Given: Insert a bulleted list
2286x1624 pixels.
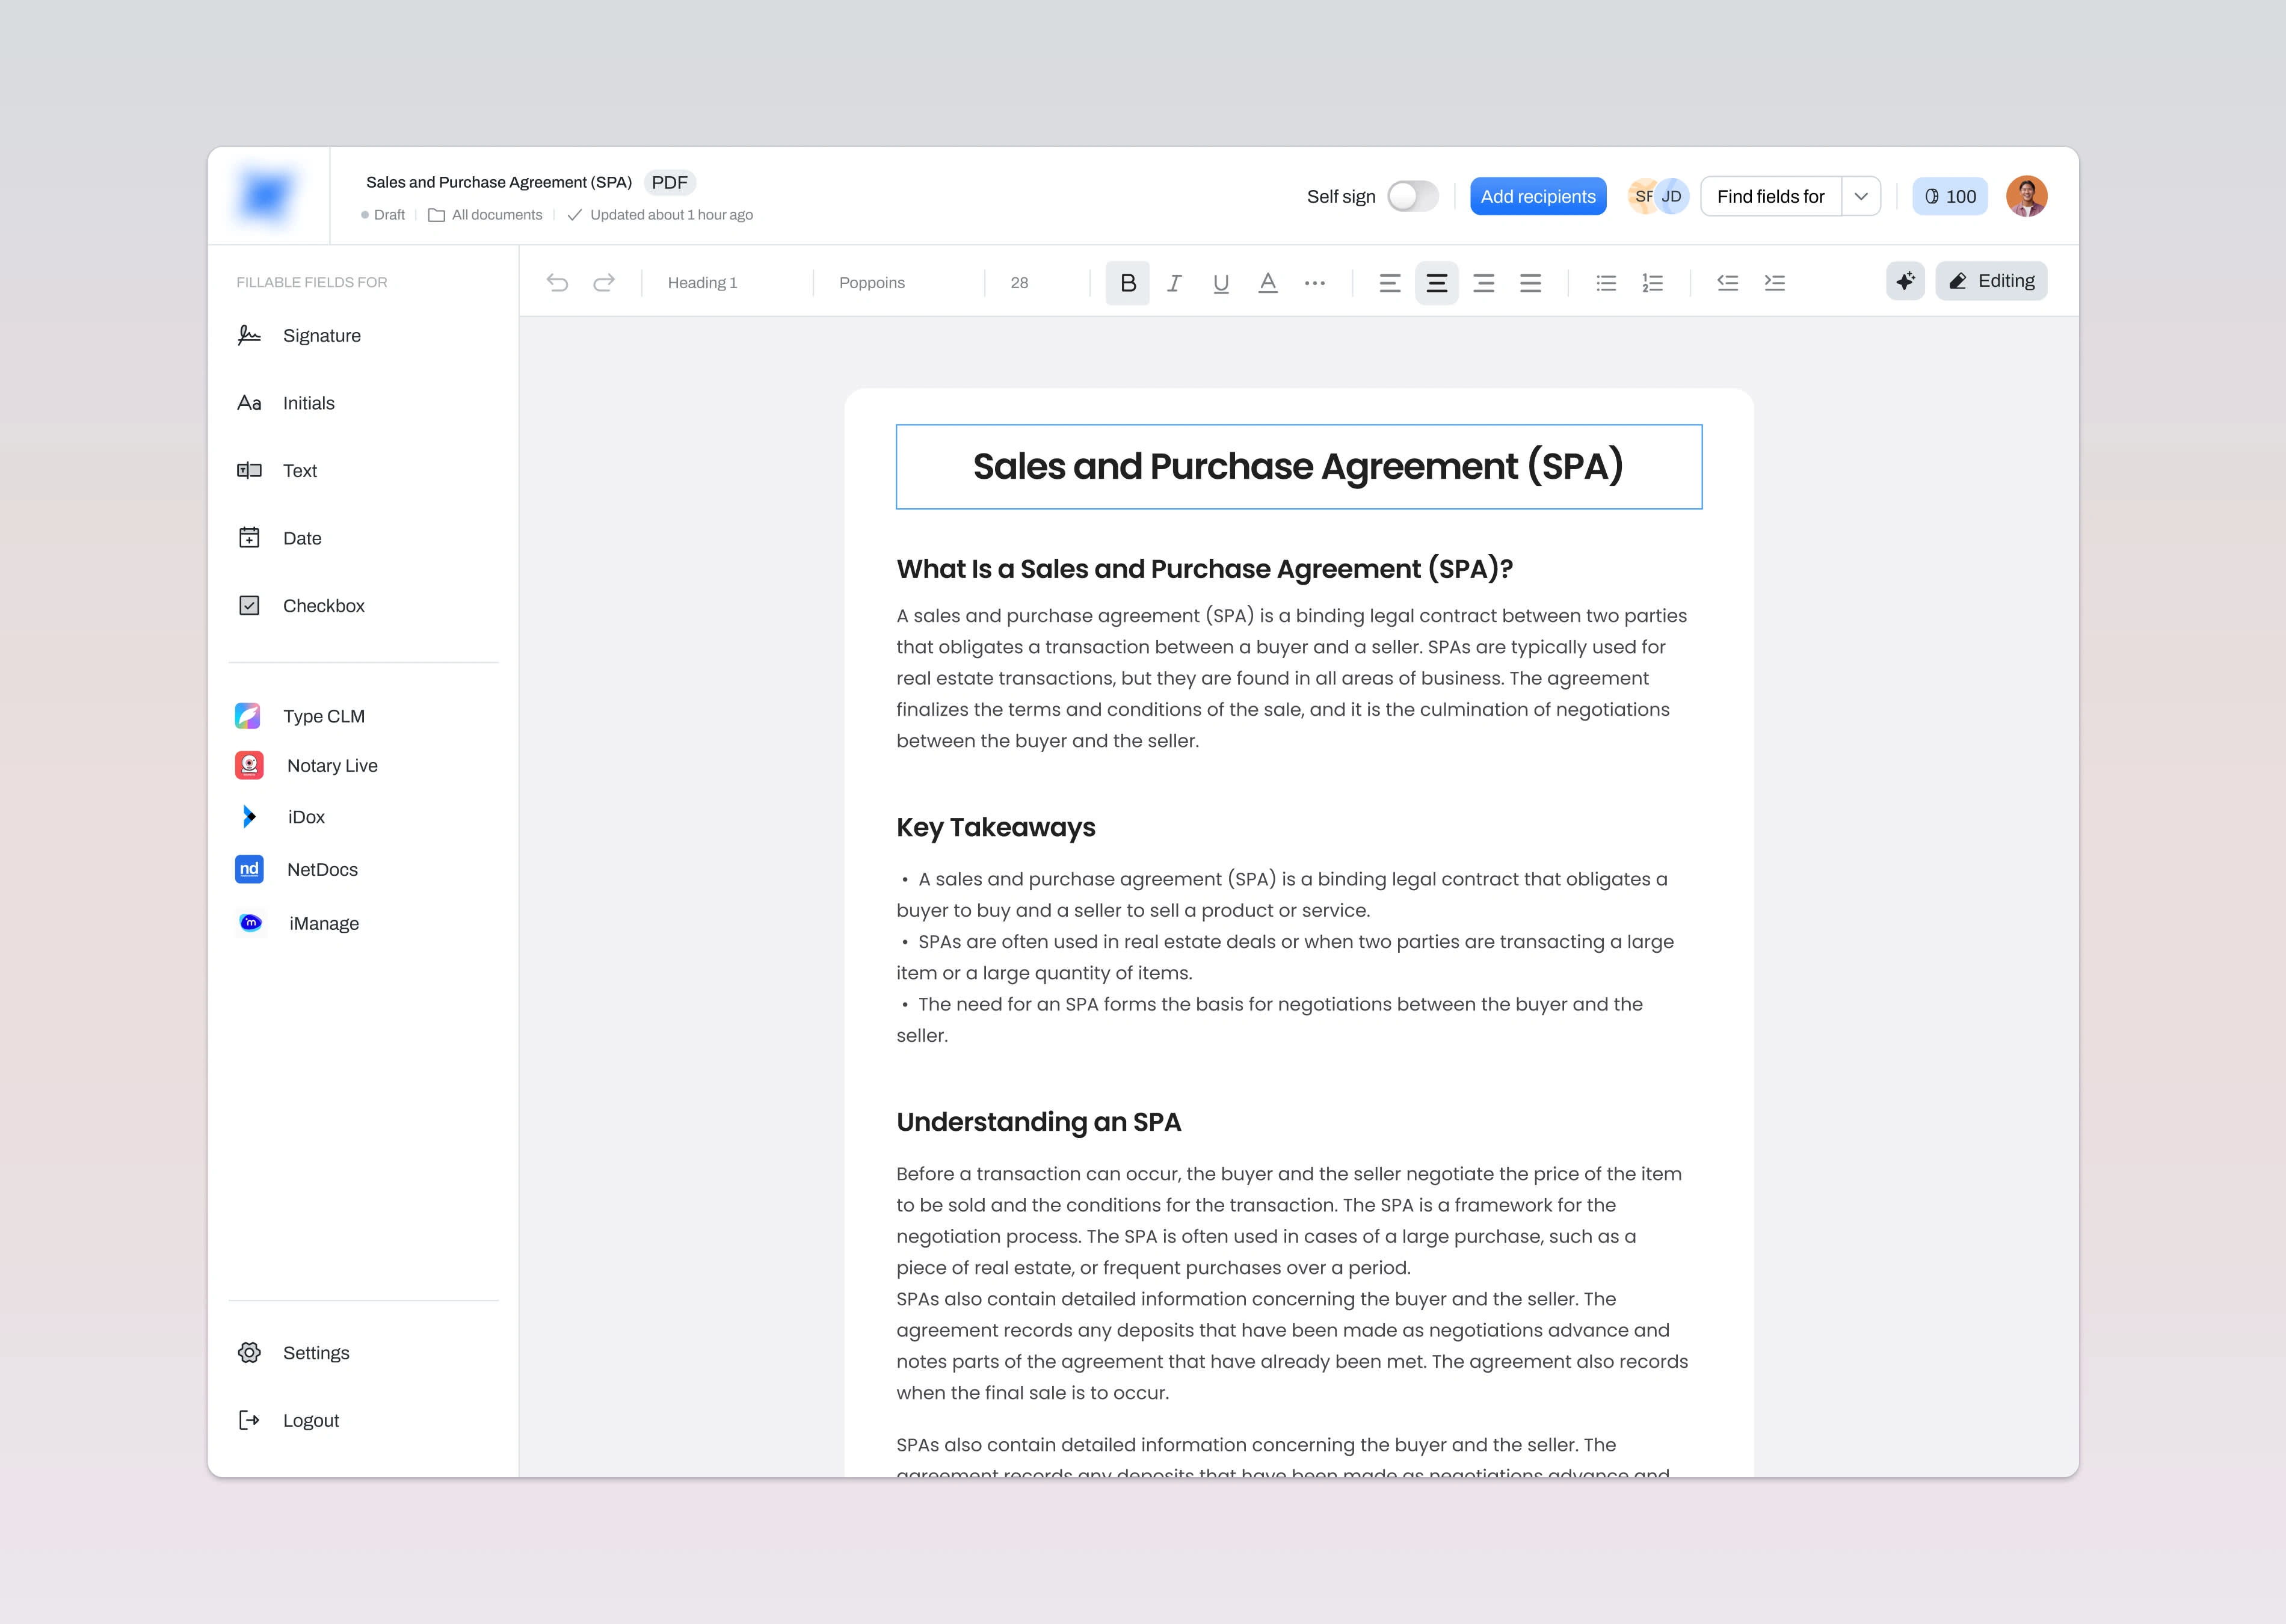Looking at the screenshot, I should (1606, 283).
